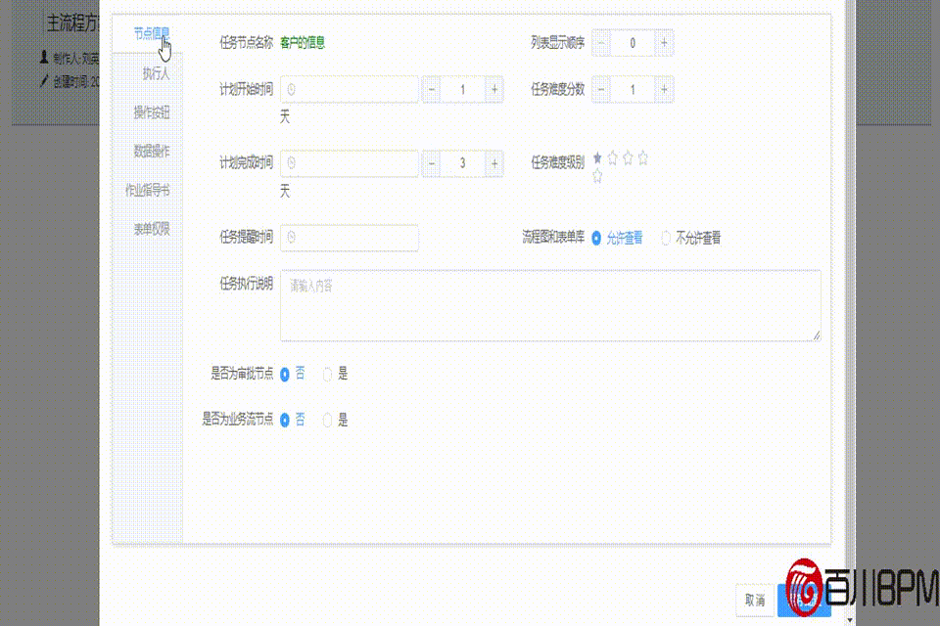Open the 计划开始时间 time picker field
Screen dimensions: 940x626
tap(349, 90)
